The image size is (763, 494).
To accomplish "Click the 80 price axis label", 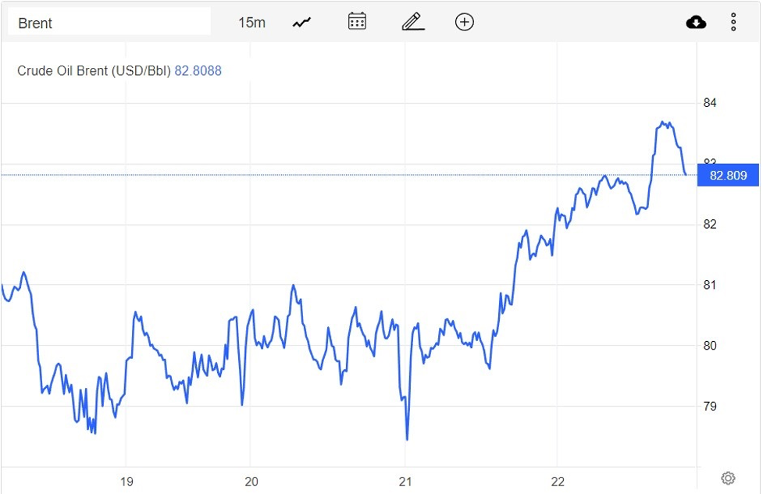I will [x=709, y=346].
